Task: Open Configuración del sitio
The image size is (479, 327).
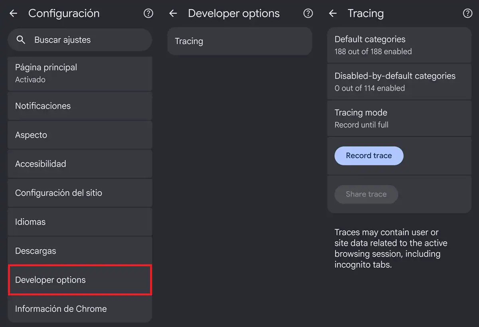Action: pos(80,193)
